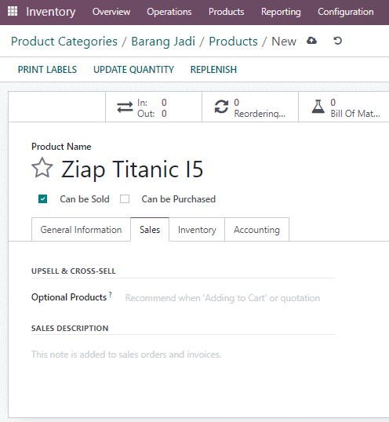Uncheck the Can be Sold checkbox
389x422 pixels.
(43, 199)
